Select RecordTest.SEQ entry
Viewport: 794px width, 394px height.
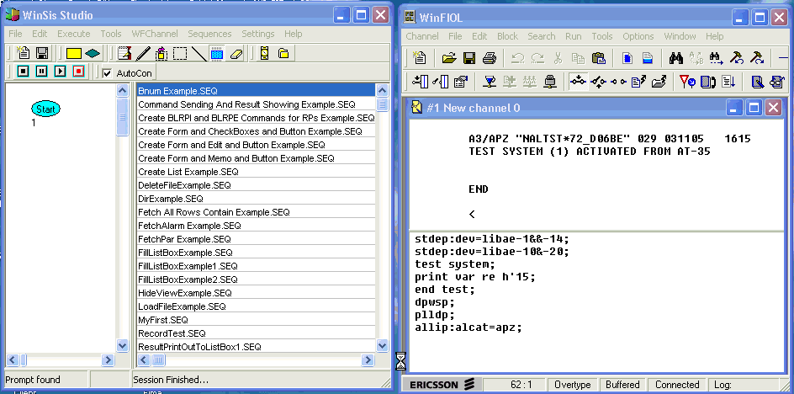pyautogui.click(x=257, y=333)
